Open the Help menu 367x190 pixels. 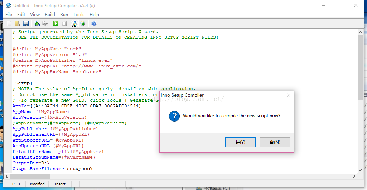coord(94,15)
